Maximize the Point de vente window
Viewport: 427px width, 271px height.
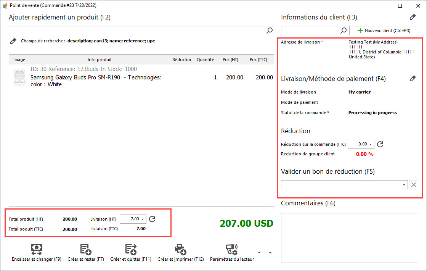pos(400,6)
